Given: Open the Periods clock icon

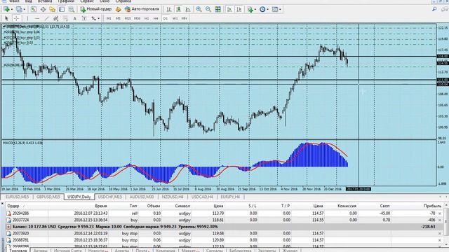Looking at the screenshot, I should coord(262,9).
